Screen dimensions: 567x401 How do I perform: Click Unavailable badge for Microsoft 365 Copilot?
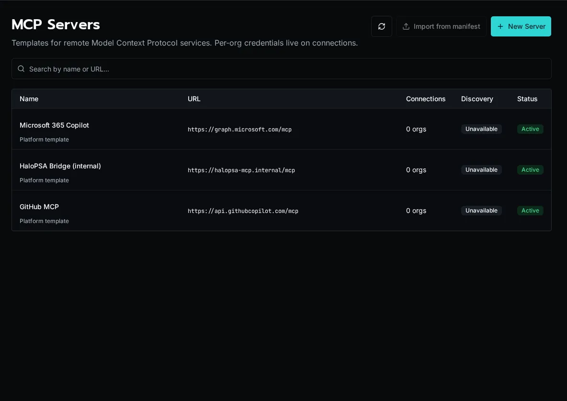[x=481, y=129]
